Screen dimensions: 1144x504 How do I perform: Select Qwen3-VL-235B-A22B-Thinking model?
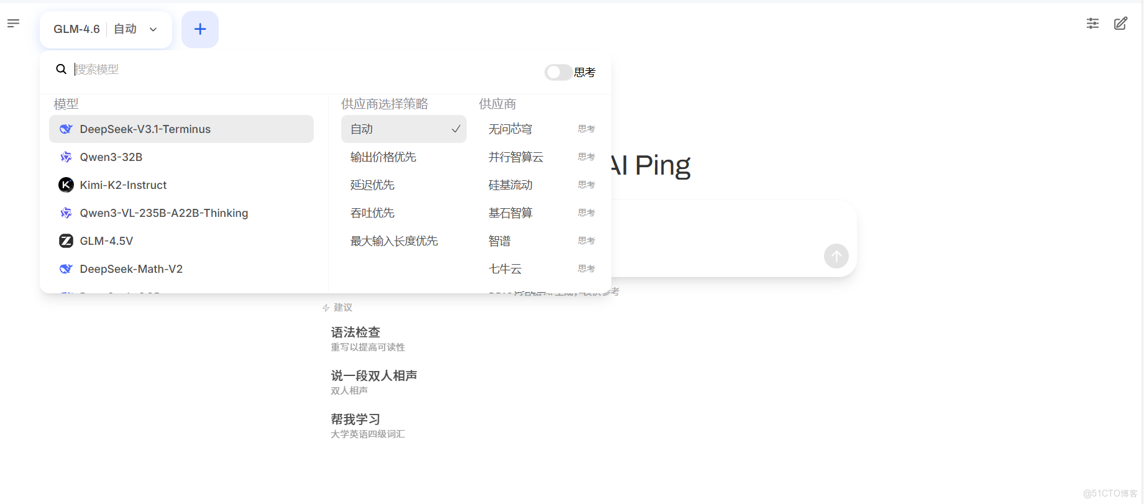coord(181,213)
